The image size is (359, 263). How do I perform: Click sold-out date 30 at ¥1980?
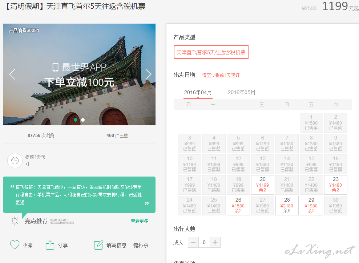click(335, 205)
